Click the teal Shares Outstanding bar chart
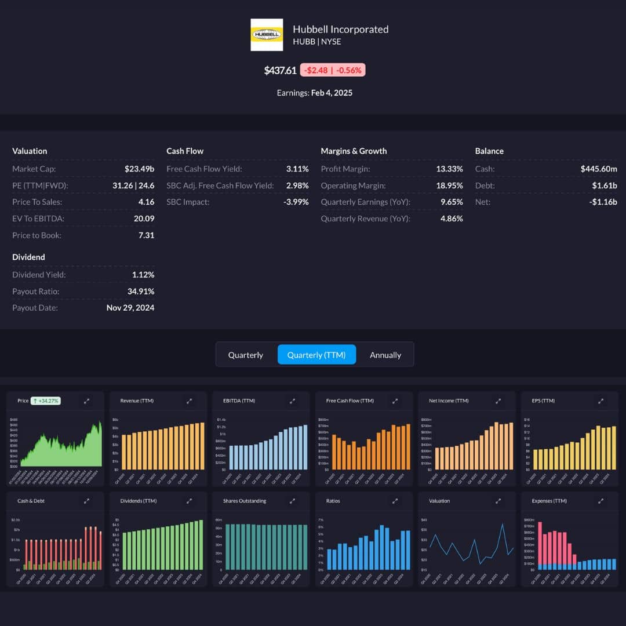 267,547
